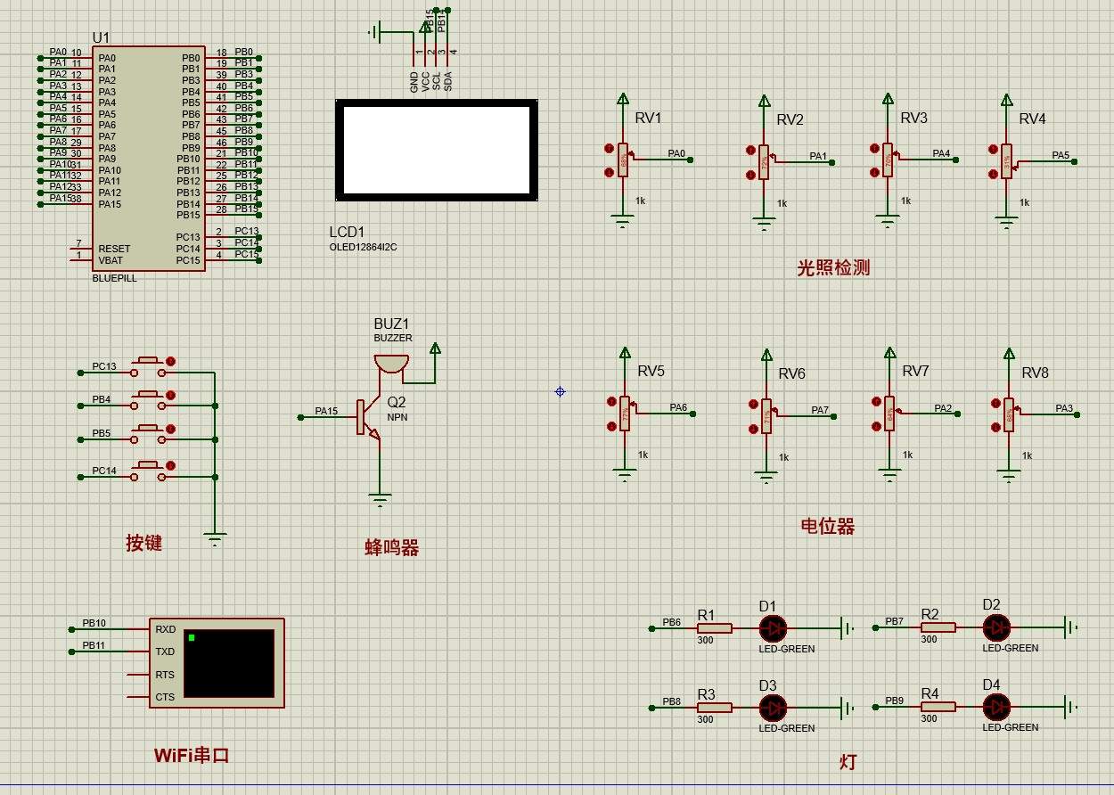The width and height of the screenshot is (1114, 795).
Task: Click the PC14 push button switch
Action: click(x=147, y=470)
